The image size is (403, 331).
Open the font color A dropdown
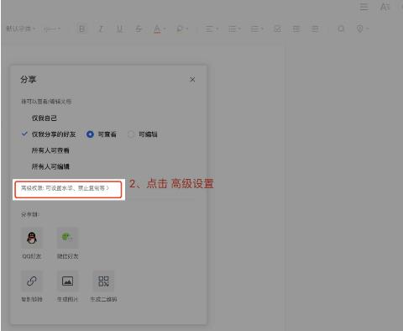(160, 29)
